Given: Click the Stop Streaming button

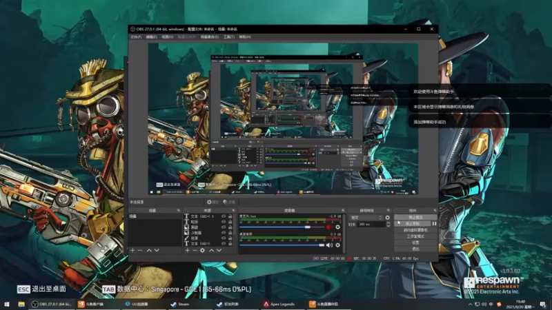Looking at the screenshot, I should click(415, 218).
